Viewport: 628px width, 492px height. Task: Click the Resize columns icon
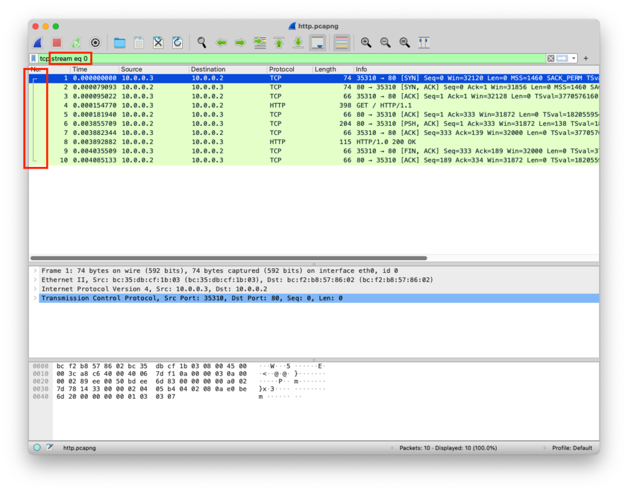pos(424,43)
